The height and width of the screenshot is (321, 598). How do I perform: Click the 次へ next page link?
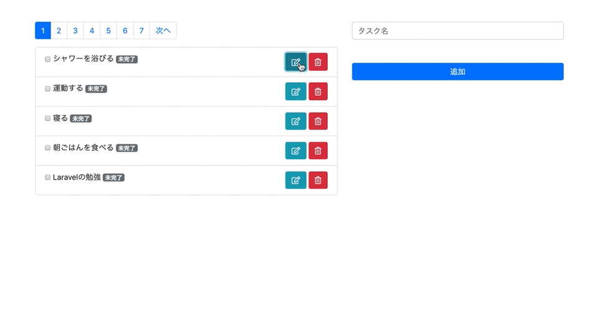click(163, 30)
